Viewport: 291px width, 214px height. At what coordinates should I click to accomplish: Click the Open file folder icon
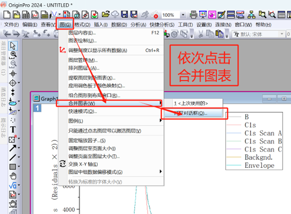[106, 15]
